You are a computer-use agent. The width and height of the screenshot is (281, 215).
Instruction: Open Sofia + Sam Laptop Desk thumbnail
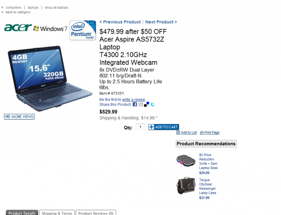click(186, 160)
